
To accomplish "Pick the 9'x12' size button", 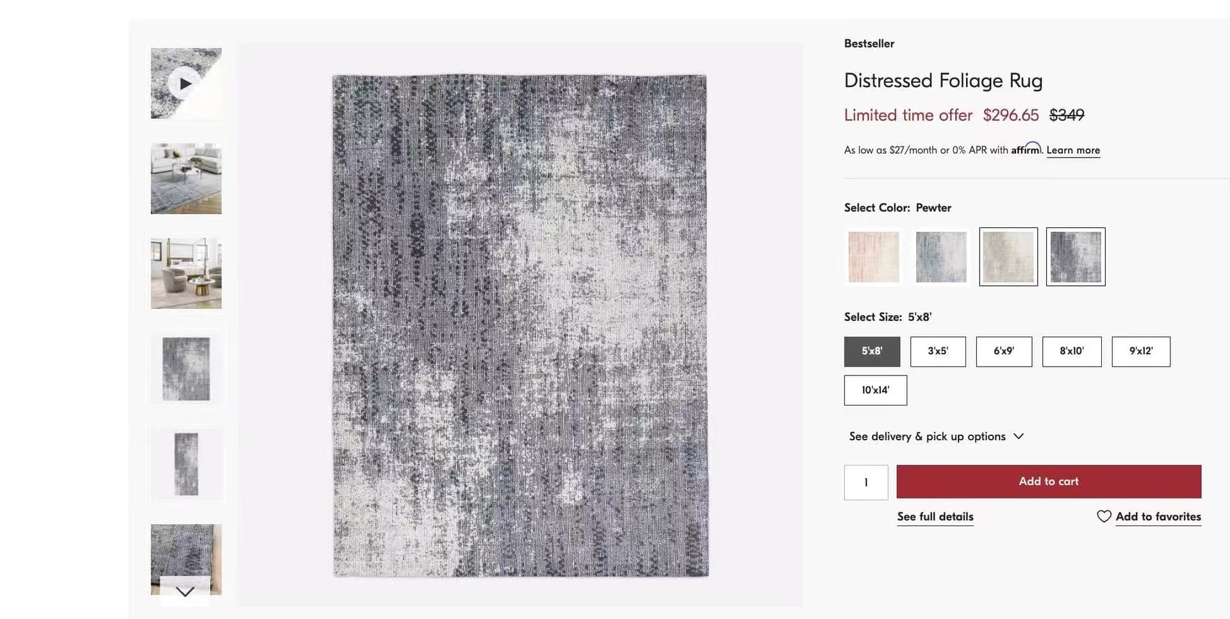I will 1141,351.
